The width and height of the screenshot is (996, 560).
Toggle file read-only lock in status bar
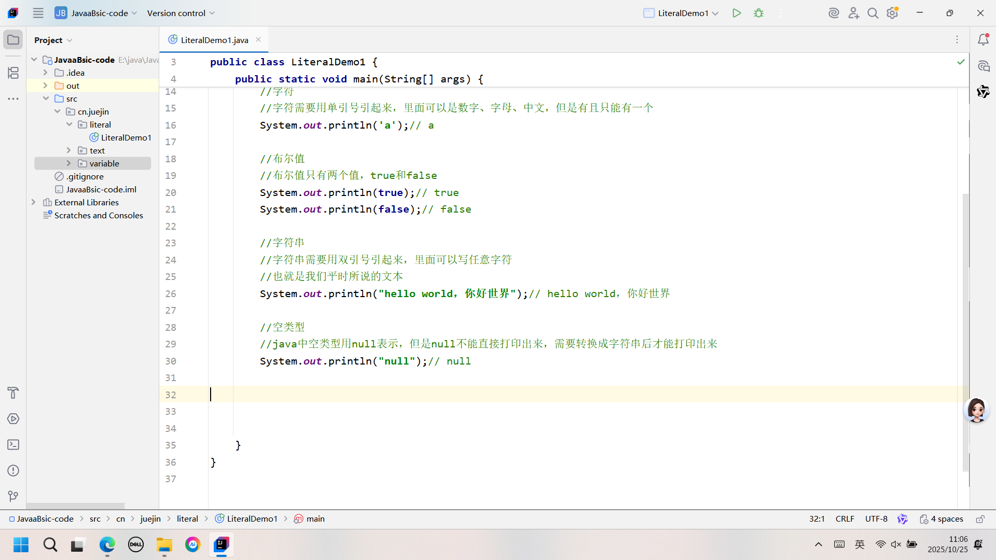click(980, 519)
